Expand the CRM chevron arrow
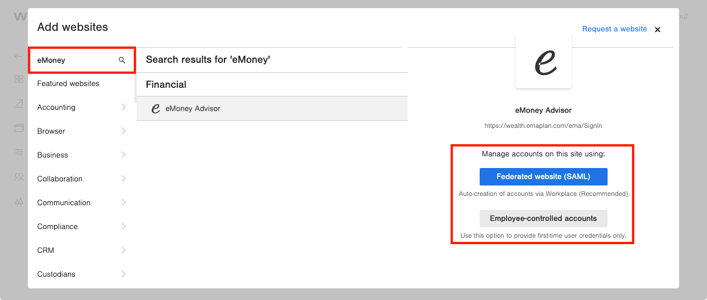Viewport: 707px width, 300px height. click(123, 250)
